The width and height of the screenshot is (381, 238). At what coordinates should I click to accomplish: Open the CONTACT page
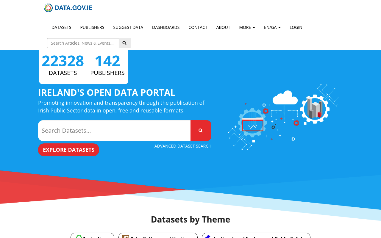click(x=198, y=27)
